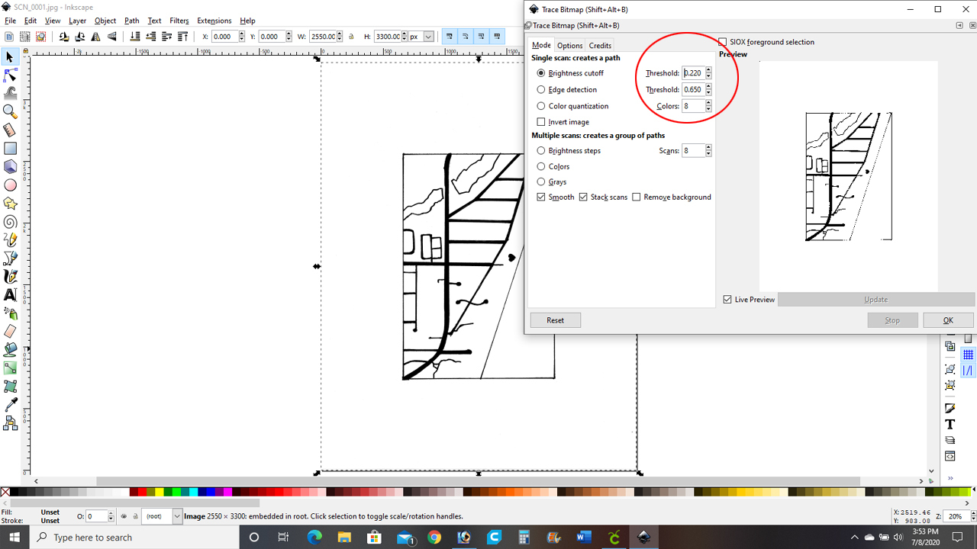
Task: Select the Color Picker dropper tool
Action: [x=10, y=405]
